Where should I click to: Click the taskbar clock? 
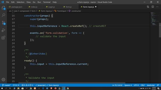pos(154,88)
